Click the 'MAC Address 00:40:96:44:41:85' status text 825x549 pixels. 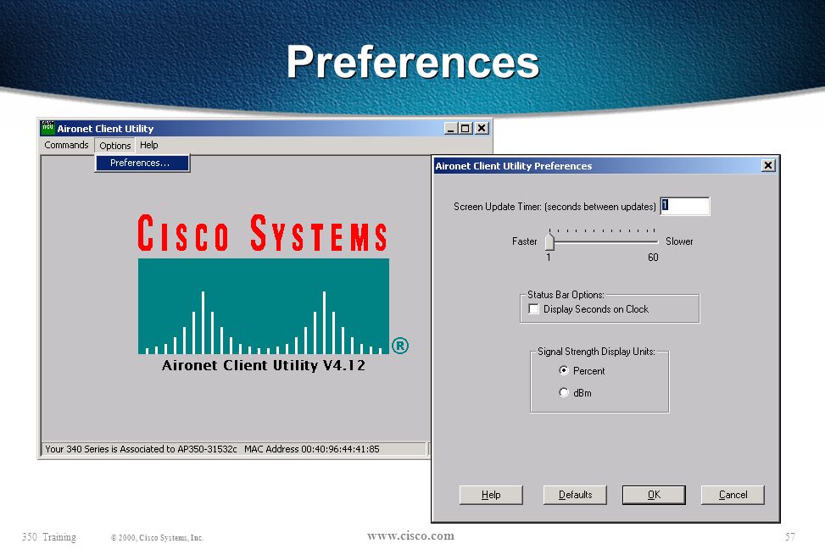311,449
